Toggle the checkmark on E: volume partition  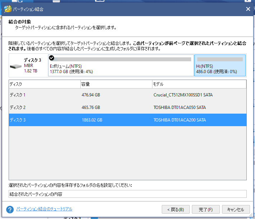tap(52, 58)
